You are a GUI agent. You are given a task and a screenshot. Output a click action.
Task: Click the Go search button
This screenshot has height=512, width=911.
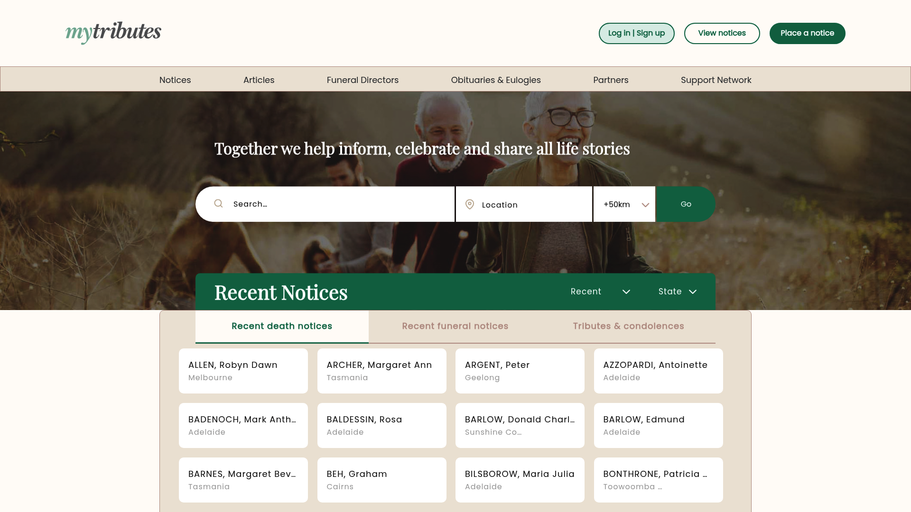click(x=686, y=204)
